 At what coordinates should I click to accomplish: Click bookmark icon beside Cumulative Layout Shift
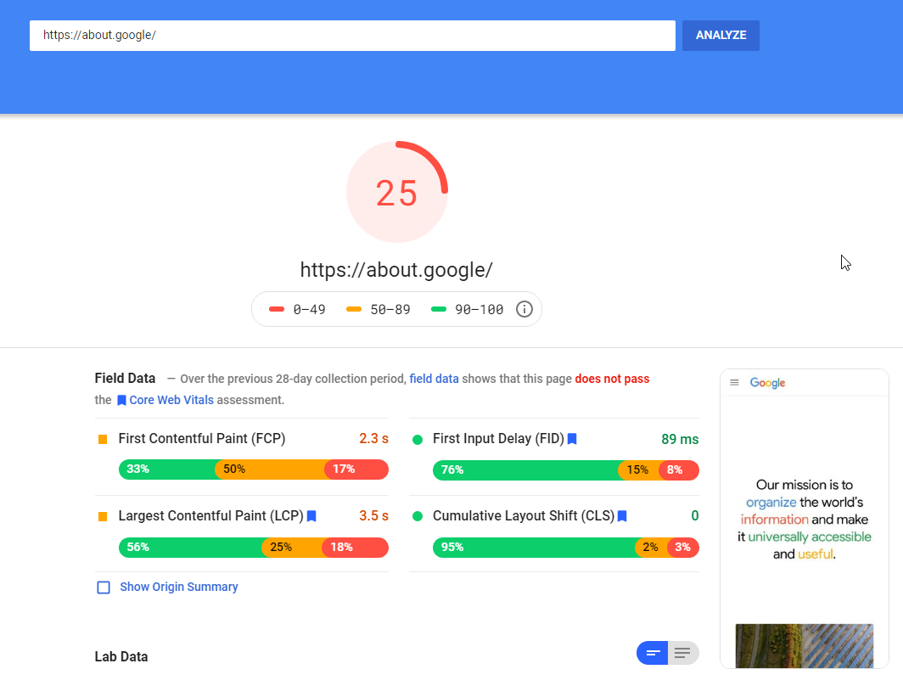(622, 516)
